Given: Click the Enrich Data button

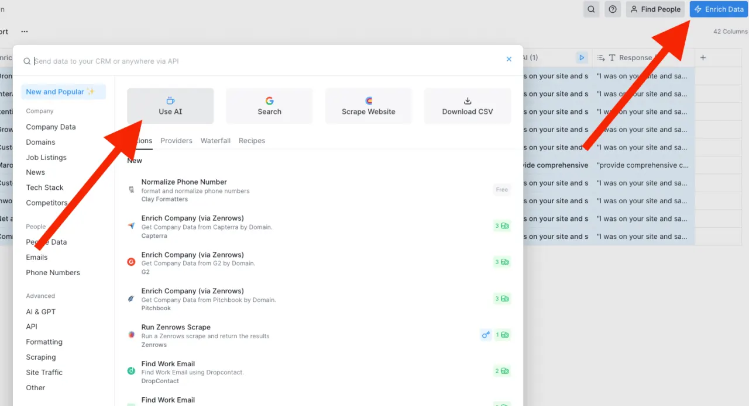Looking at the screenshot, I should click(719, 9).
